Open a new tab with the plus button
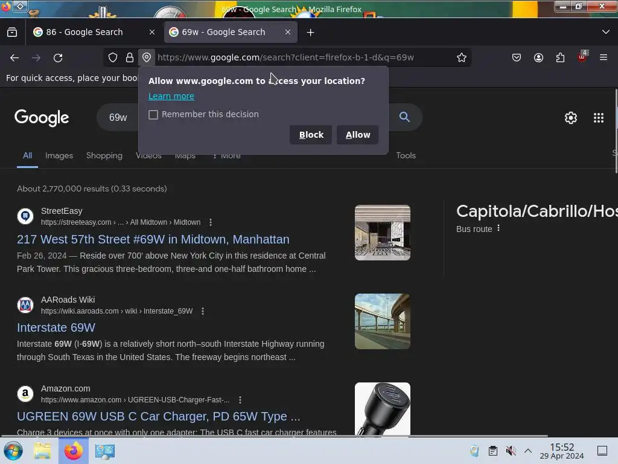This screenshot has height=464, width=618. click(311, 33)
